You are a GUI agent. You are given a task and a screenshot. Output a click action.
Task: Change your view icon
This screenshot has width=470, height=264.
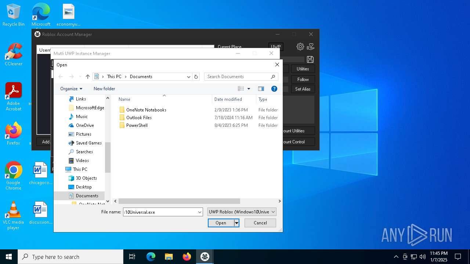[x=241, y=89]
